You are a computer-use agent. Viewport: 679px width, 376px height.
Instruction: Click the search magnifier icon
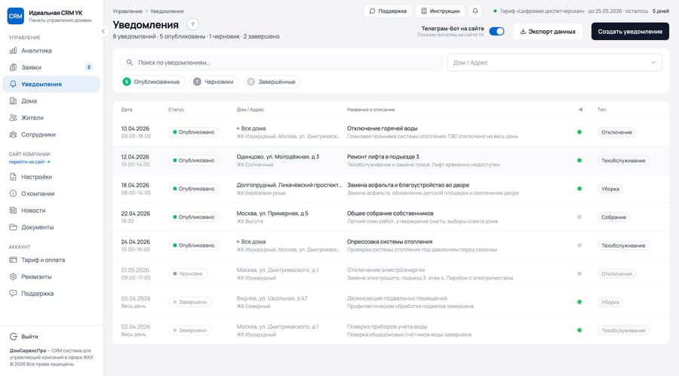[x=130, y=63]
